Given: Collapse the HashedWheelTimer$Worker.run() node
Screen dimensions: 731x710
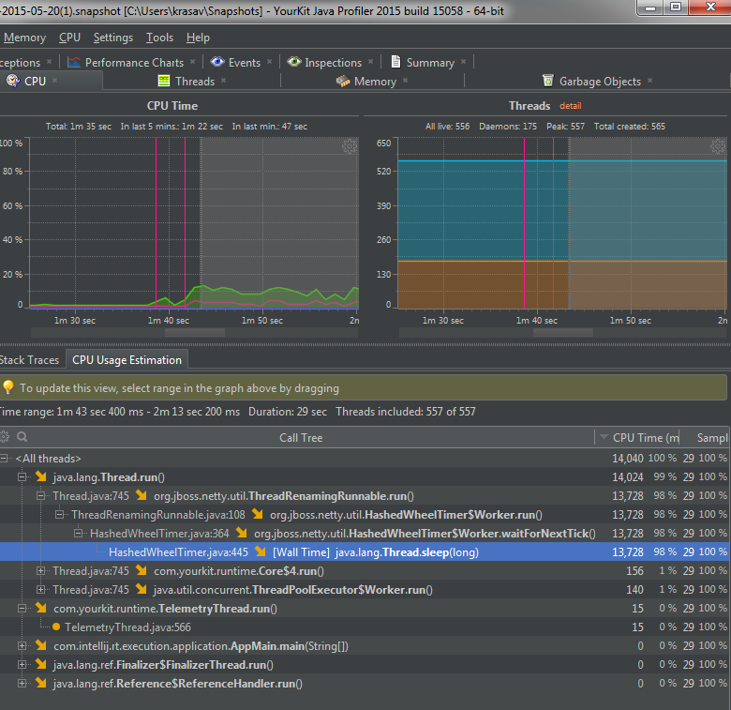Looking at the screenshot, I should (59, 515).
